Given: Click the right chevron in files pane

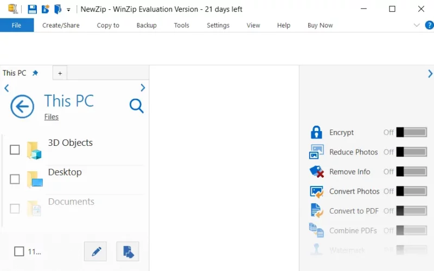Looking at the screenshot, I should click(x=143, y=88).
